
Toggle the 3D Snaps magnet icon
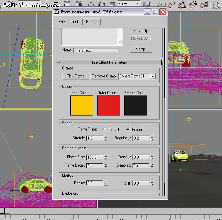(171, 5)
